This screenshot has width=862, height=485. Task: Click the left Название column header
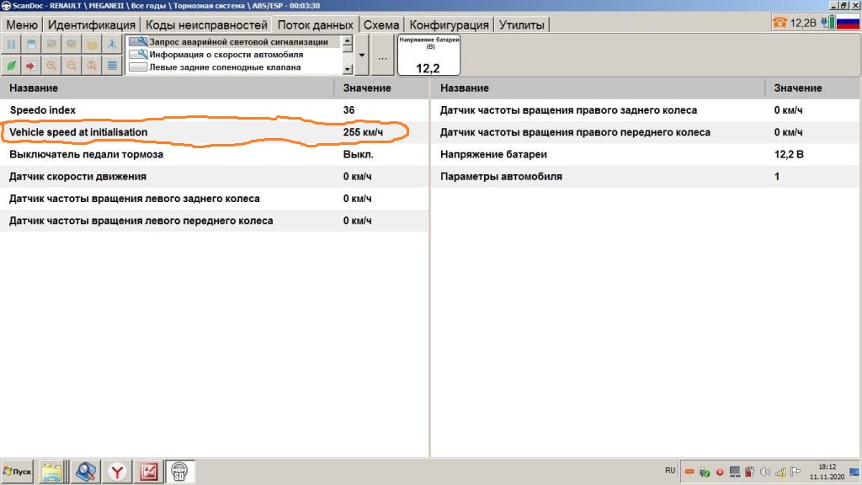click(168, 88)
